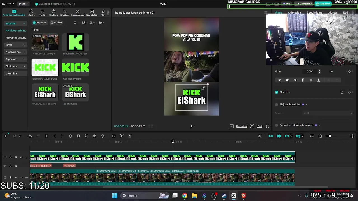Play the preview video
The image size is (358, 201).
tap(192, 126)
